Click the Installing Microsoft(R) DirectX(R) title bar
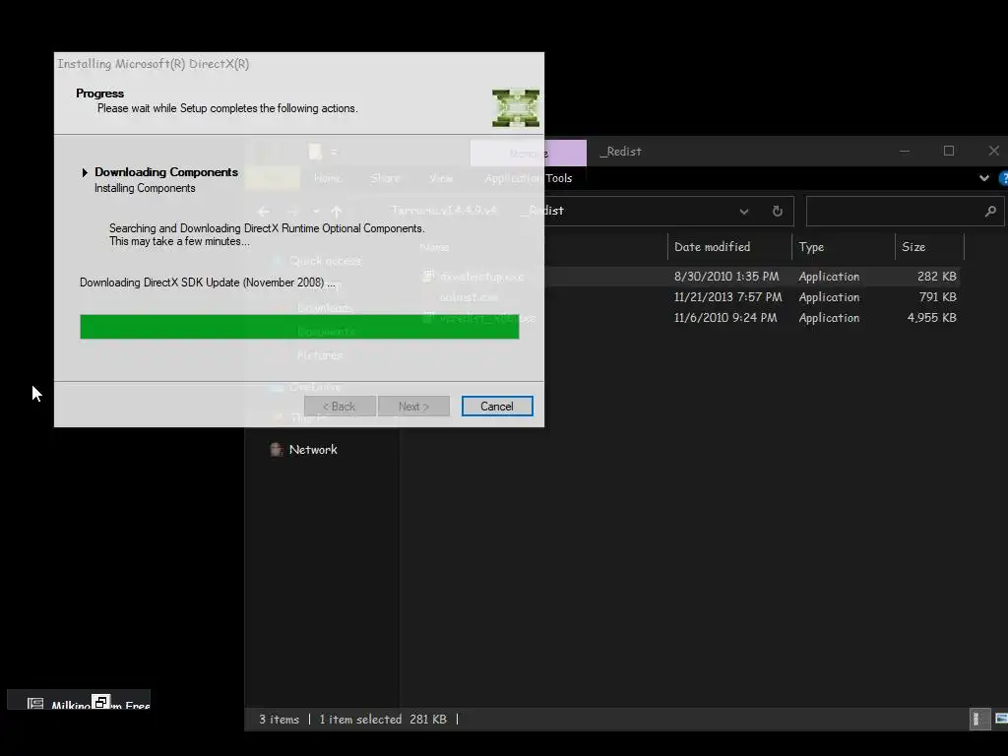Screen dimensions: 1008x756 (x=299, y=64)
